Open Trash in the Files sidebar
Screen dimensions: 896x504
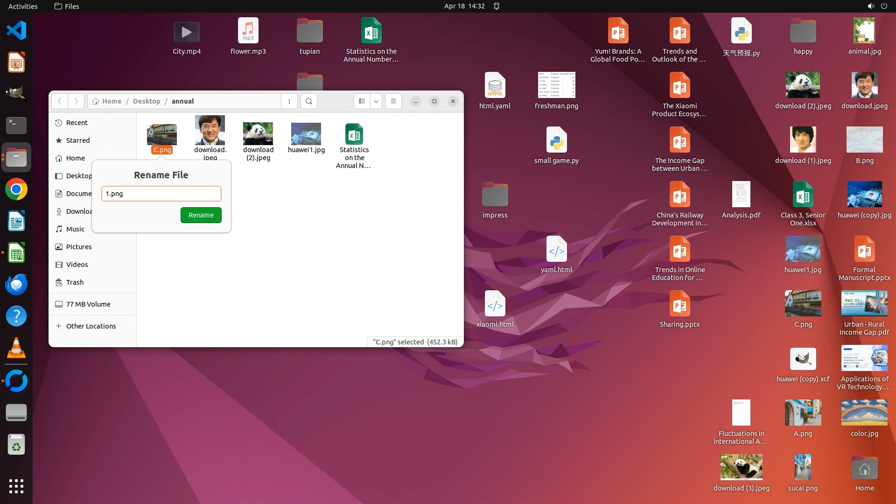coord(75,282)
